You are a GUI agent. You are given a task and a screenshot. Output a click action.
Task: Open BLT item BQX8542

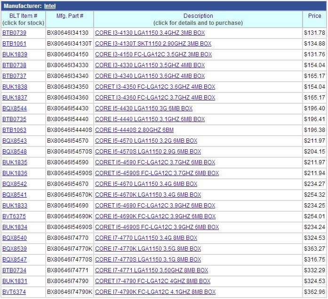[15, 184]
